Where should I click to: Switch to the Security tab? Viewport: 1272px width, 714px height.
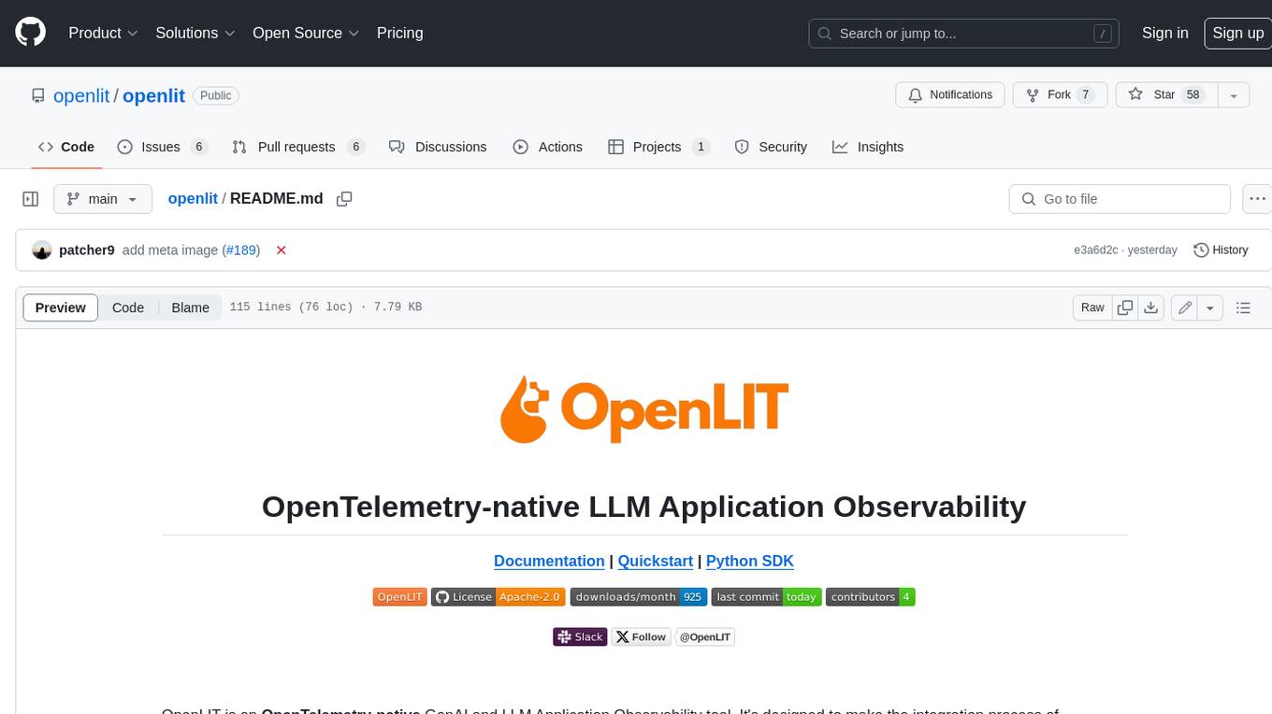[771, 147]
